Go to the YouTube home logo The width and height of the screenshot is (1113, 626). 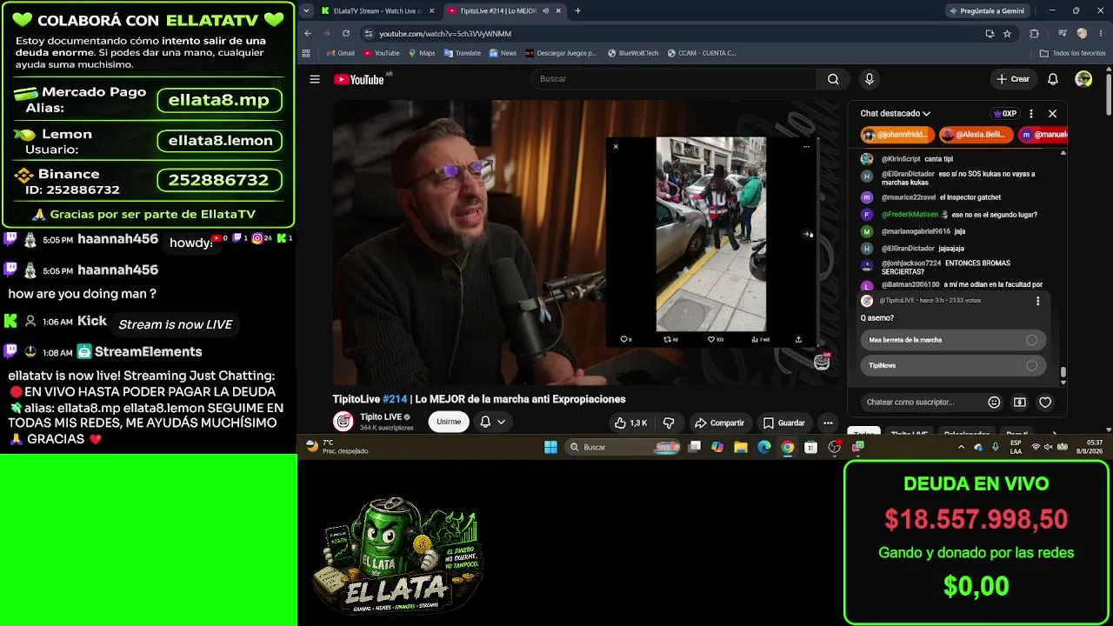click(358, 79)
